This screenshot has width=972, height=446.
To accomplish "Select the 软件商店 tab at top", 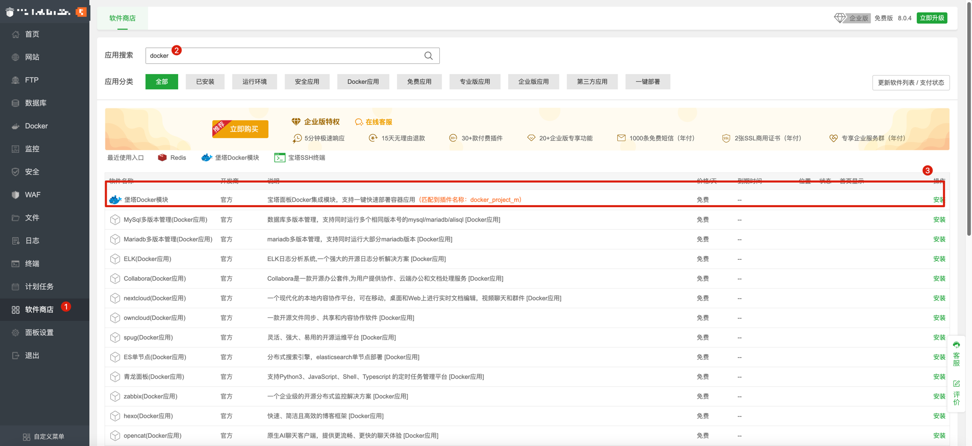I will (122, 18).
